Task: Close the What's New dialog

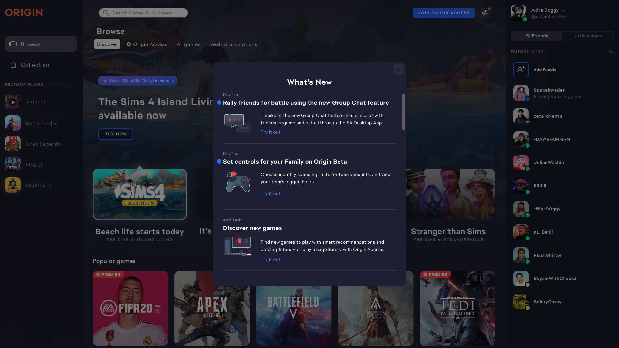Action: point(398,69)
